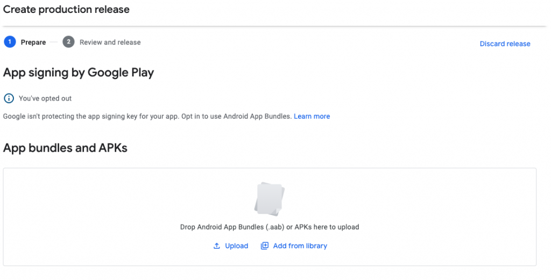This screenshot has width=551, height=280.
Task: Discard the release
Action: tap(505, 44)
